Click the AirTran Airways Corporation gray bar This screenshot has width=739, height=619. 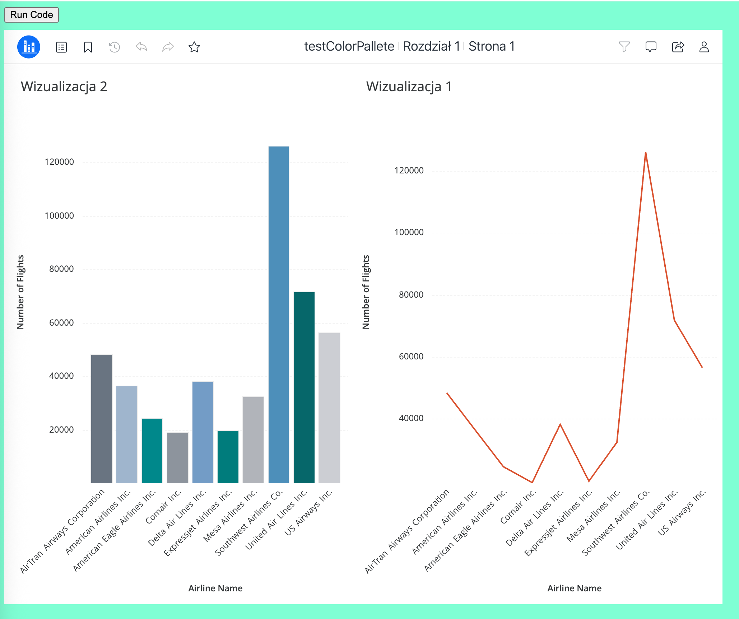pos(102,419)
